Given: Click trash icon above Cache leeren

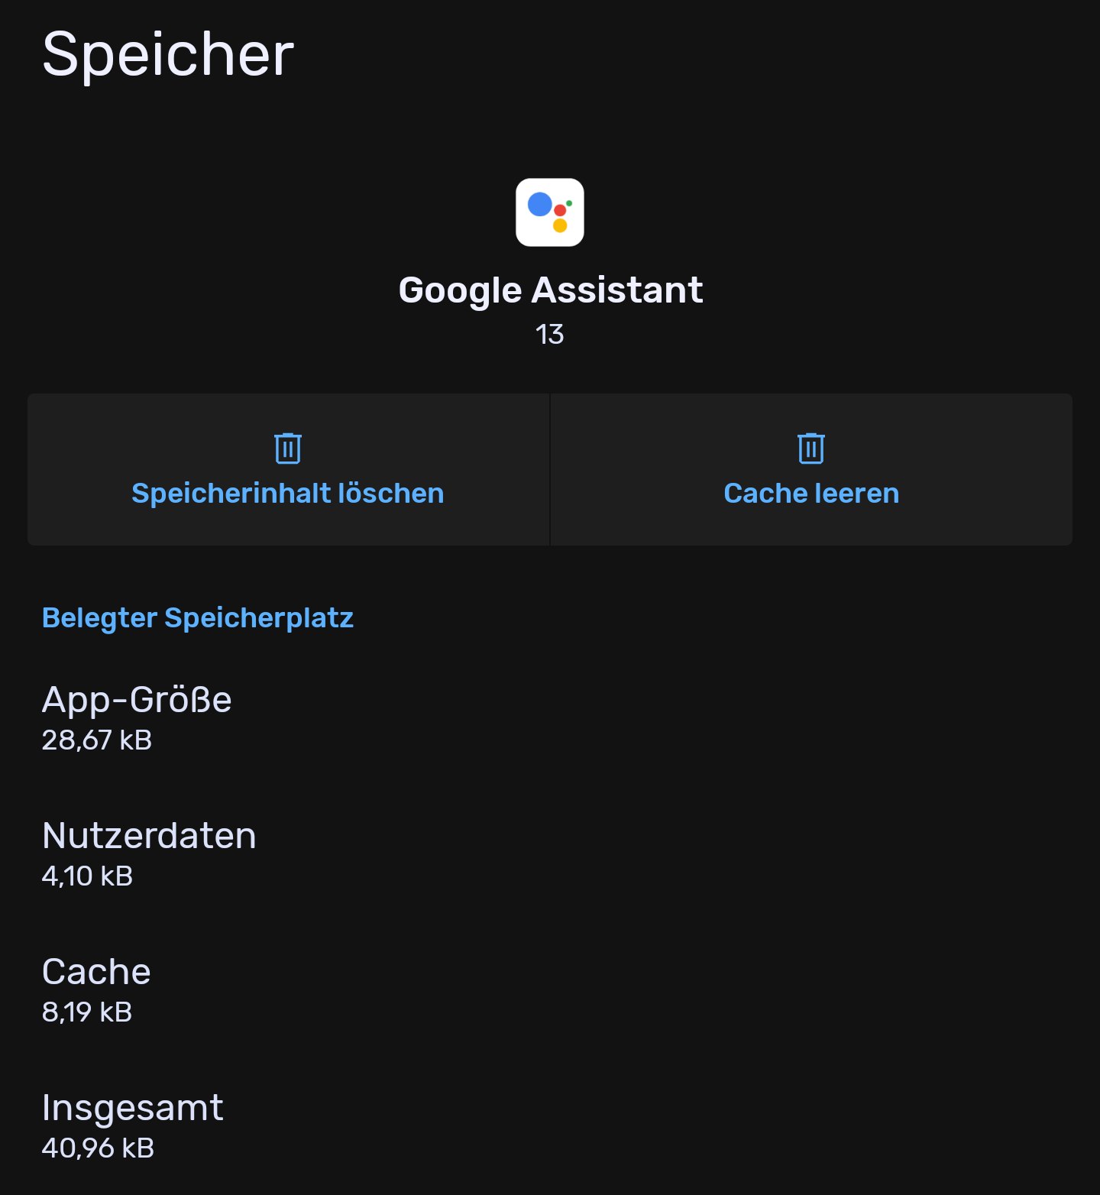Looking at the screenshot, I should (811, 448).
